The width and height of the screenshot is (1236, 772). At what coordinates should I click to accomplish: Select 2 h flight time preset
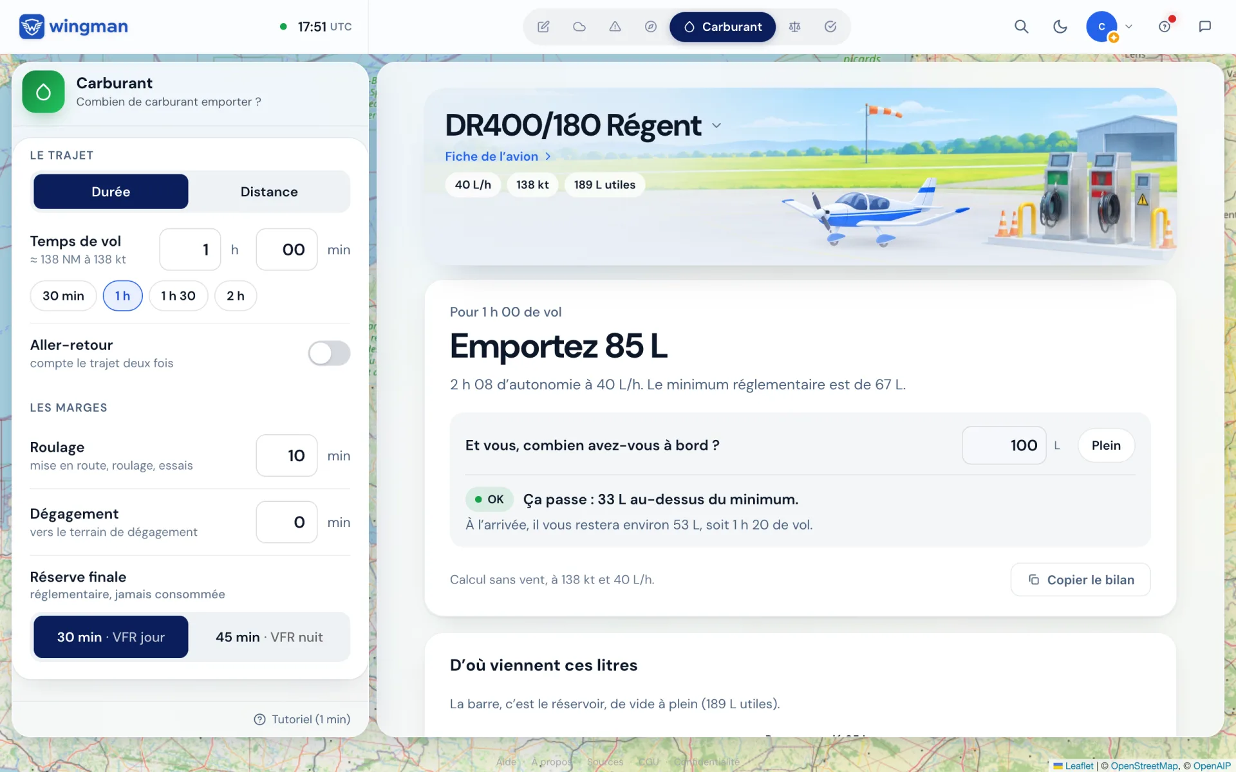tap(236, 296)
